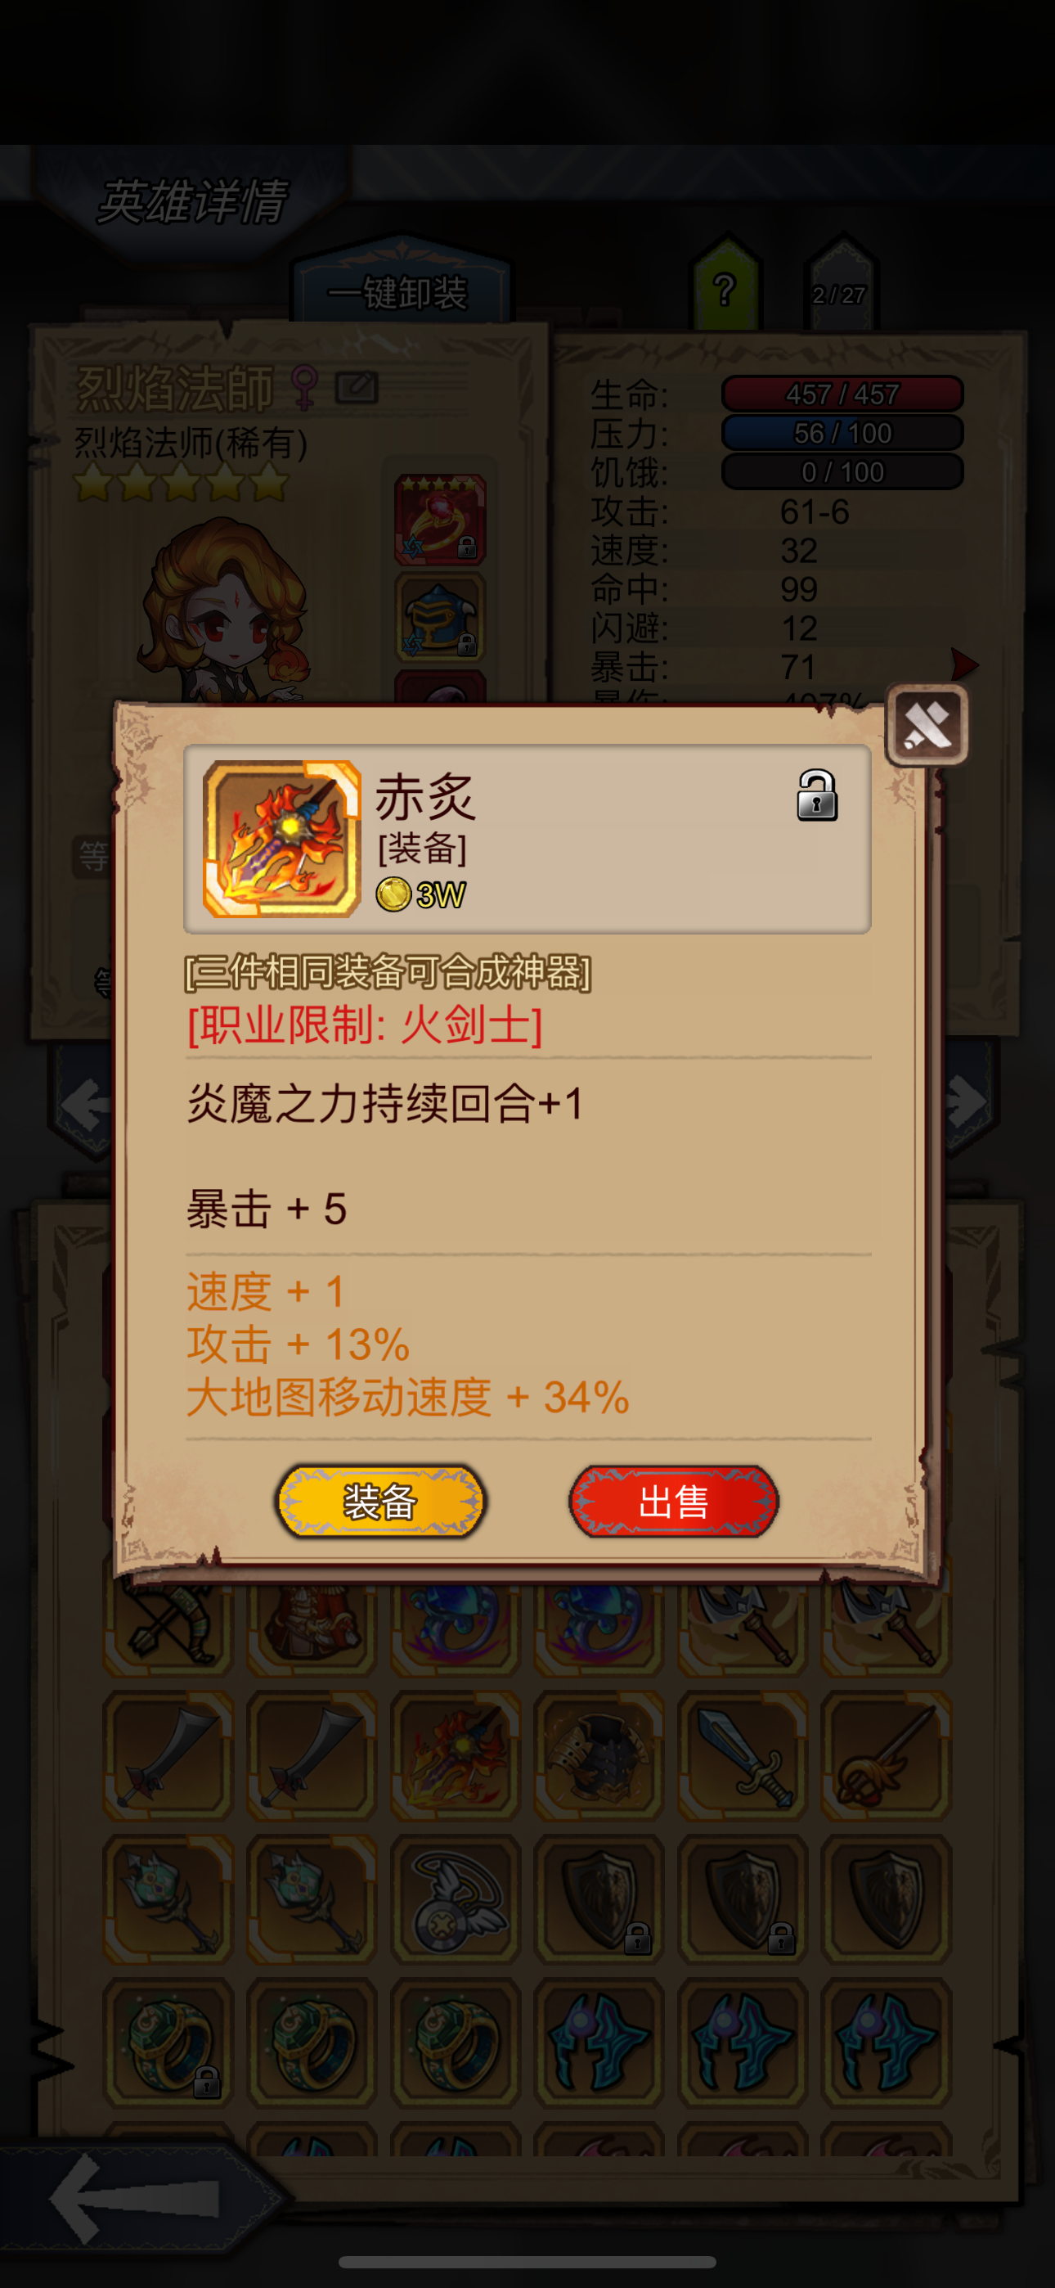Pick the flame sword in inventory grid
This screenshot has width=1055, height=2288.
pos(455,1755)
